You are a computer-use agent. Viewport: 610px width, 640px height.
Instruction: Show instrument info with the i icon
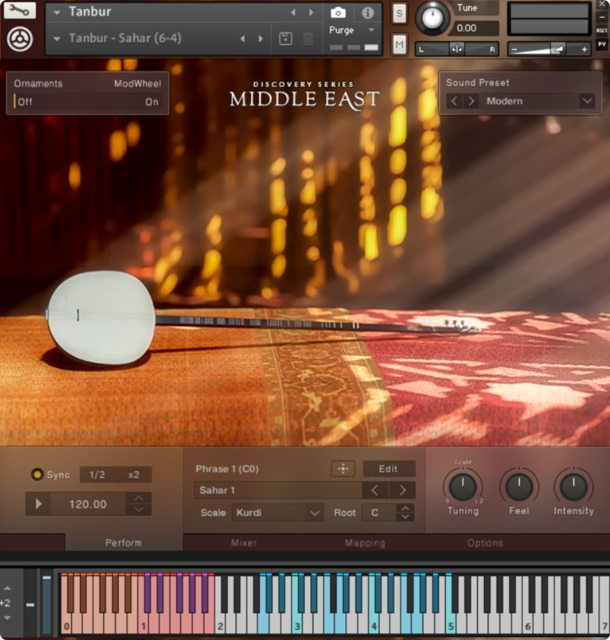pos(367,12)
